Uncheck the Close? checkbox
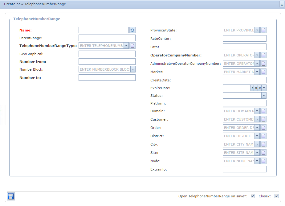The width and height of the screenshot is (285, 206). pos(276,196)
